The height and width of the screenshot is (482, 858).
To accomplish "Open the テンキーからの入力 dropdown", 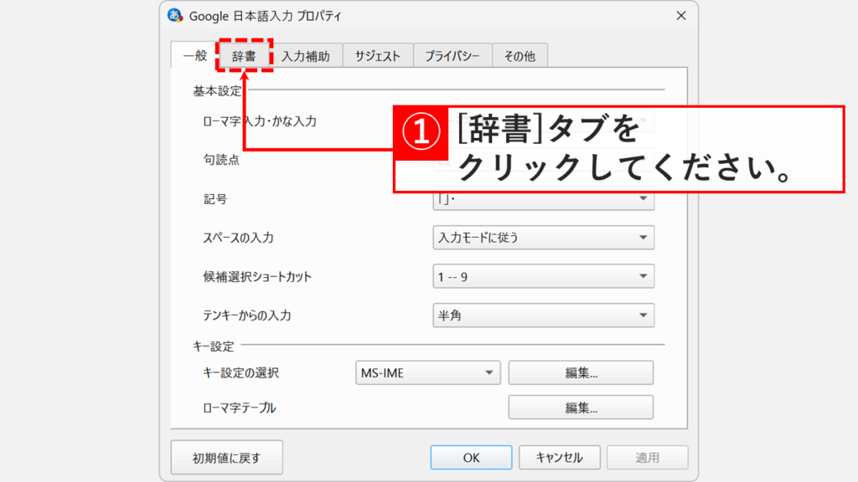I will click(x=543, y=315).
